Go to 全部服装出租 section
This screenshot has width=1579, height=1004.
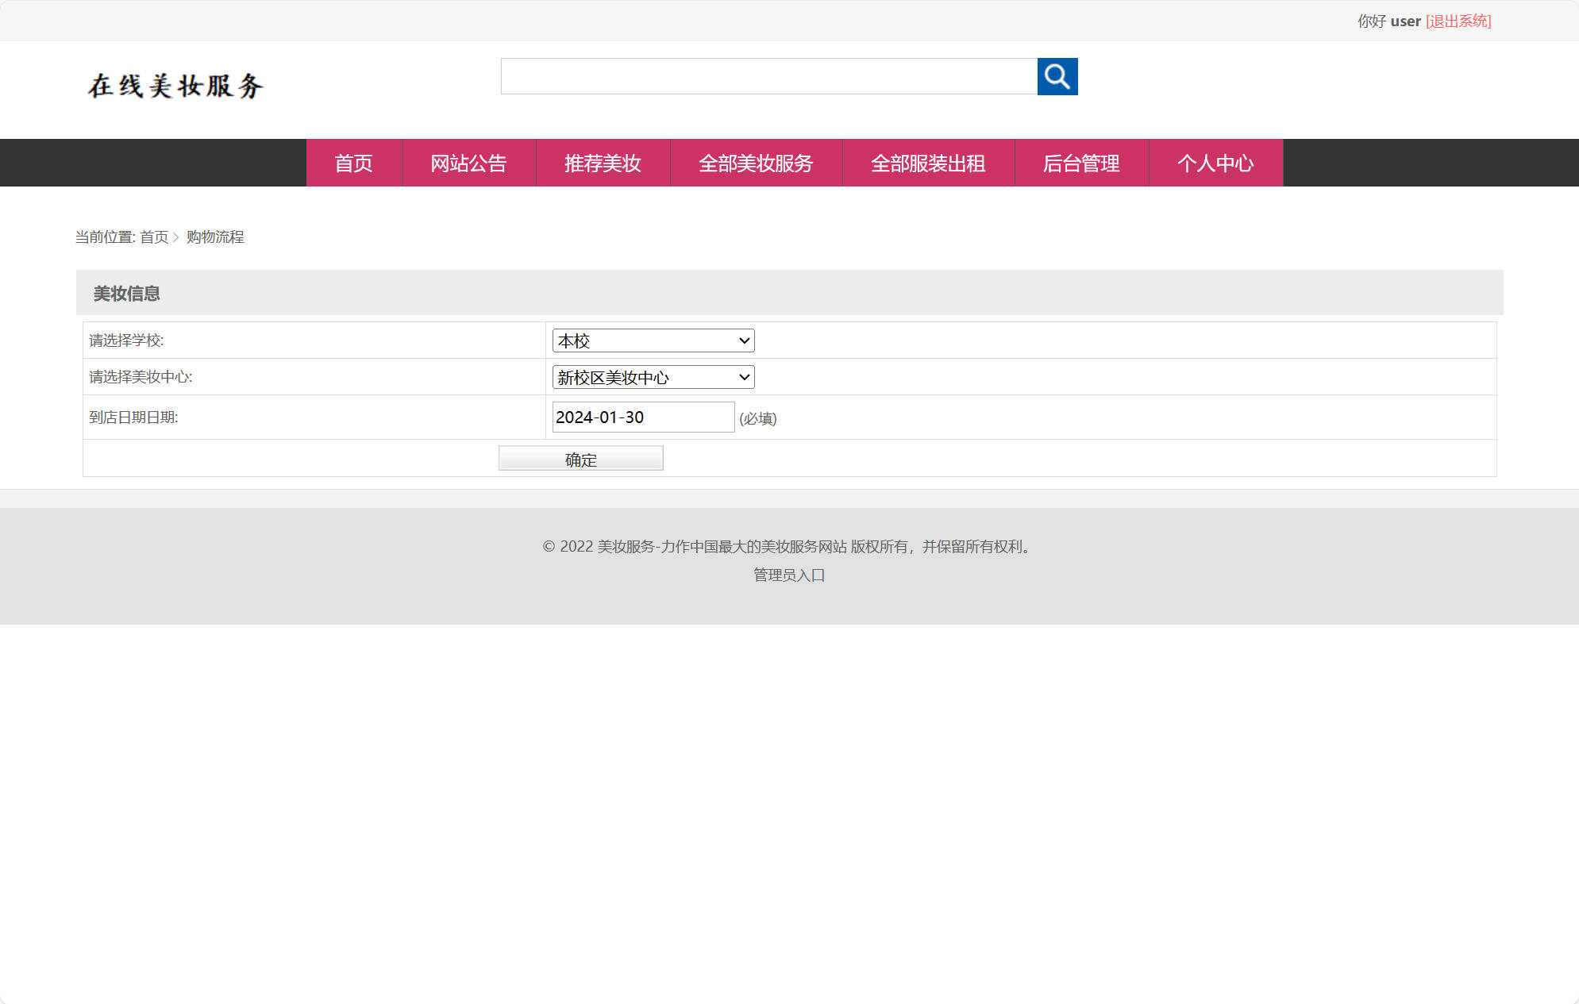[x=928, y=163]
